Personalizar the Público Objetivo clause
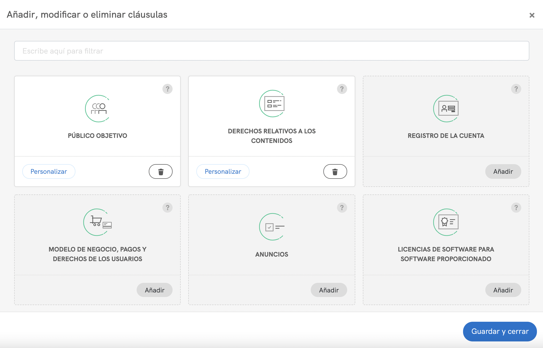The image size is (543, 348). click(x=49, y=172)
